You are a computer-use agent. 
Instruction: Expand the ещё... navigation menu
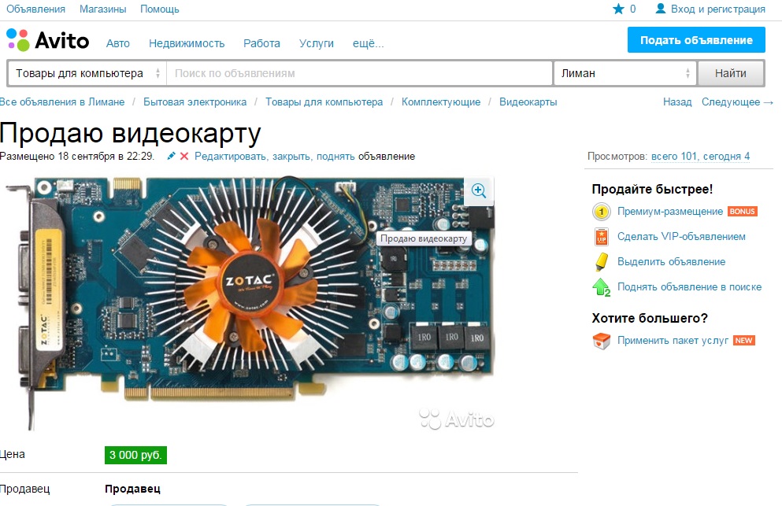pyautogui.click(x=368, y=43)
